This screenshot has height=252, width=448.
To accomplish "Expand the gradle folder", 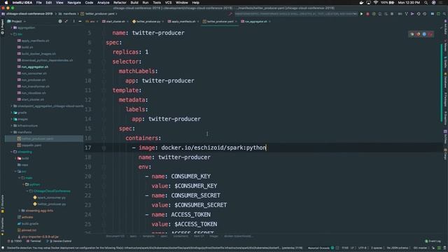I will (12, 113).
